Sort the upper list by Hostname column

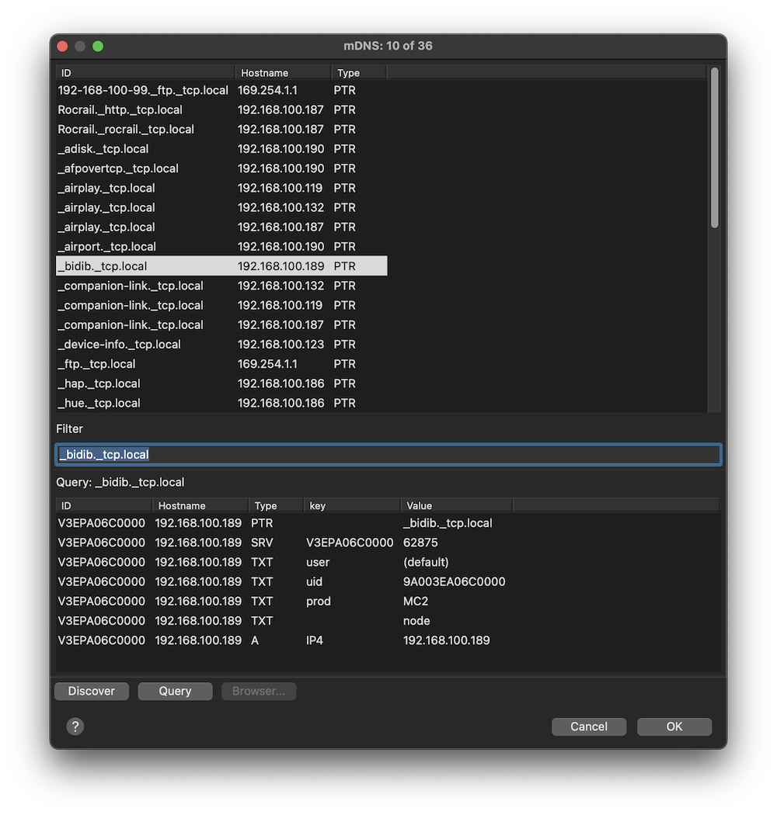283,73
